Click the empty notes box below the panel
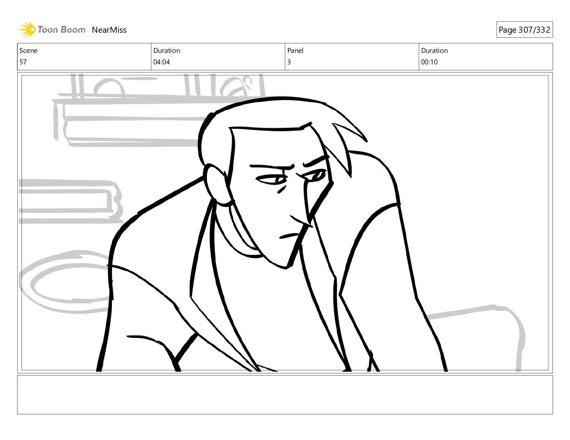 click(x=285, y=395)
